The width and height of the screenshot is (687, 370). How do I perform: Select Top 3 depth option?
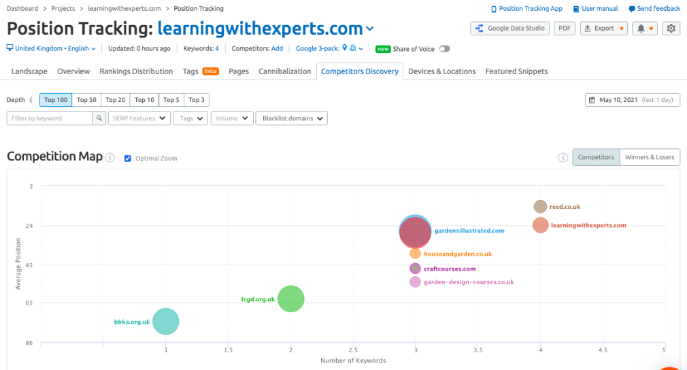click(197, 100)
